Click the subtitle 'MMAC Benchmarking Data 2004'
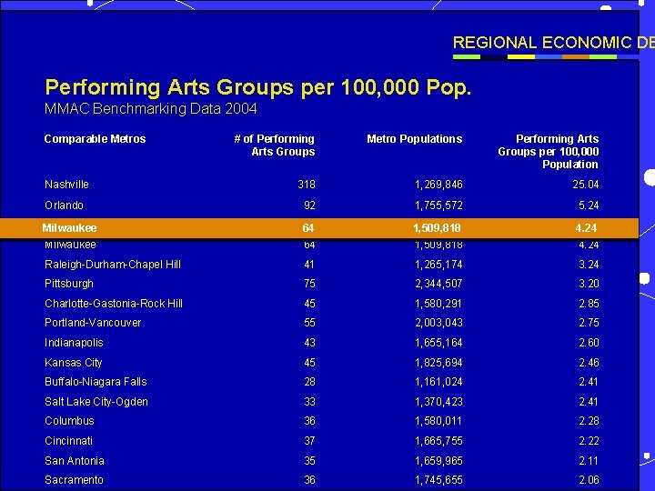Image resolution: width=655 pixels, height=491 pixels. pos(150,109)
